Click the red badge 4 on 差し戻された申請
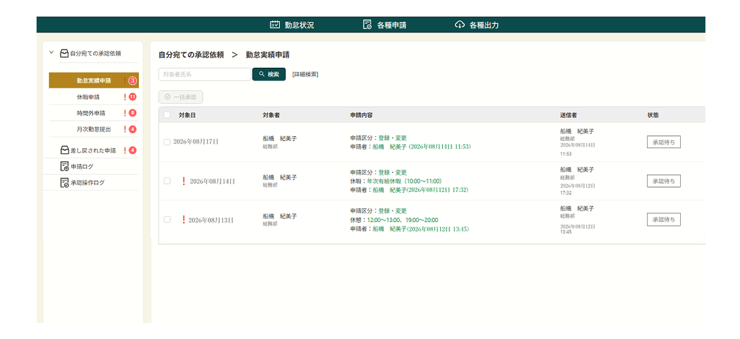Screen dimensions: 740x339 pos(132,151)
